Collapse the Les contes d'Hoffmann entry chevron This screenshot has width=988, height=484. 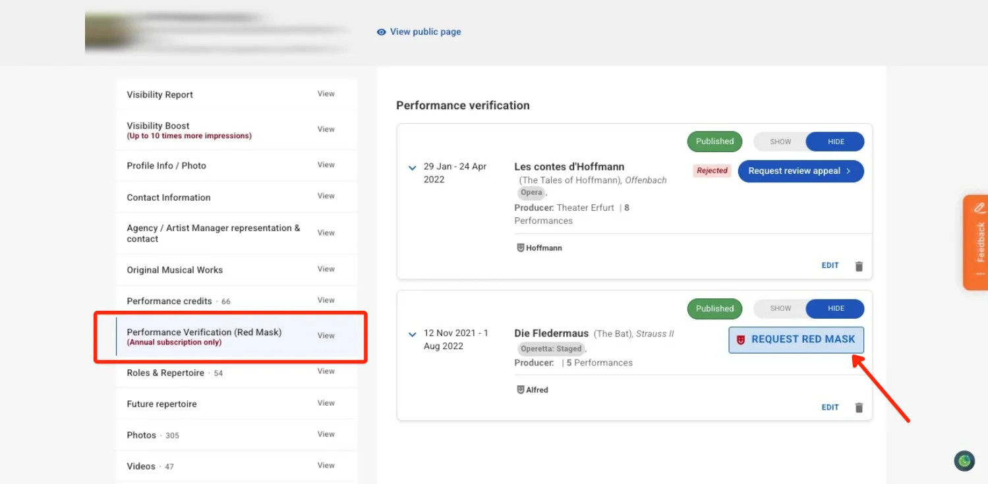click(x=413, y=168)
